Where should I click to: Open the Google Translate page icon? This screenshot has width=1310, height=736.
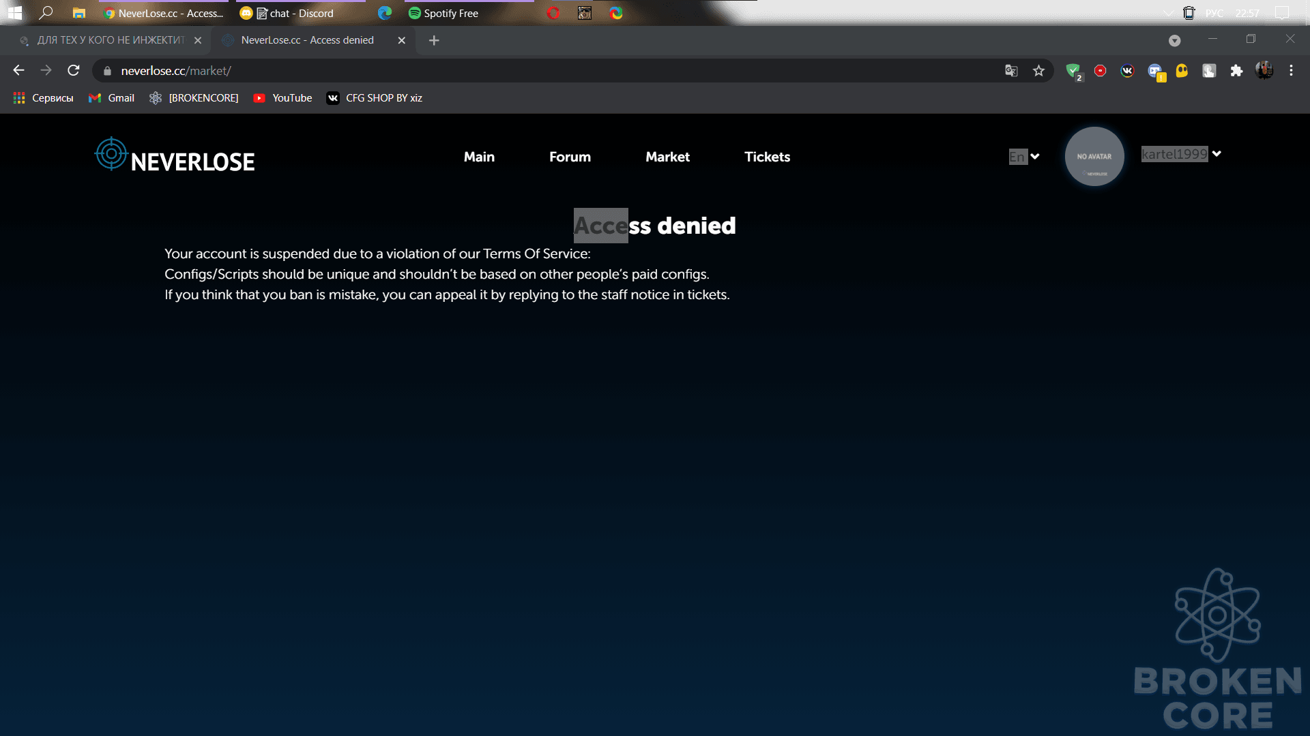coord(1011,71)
